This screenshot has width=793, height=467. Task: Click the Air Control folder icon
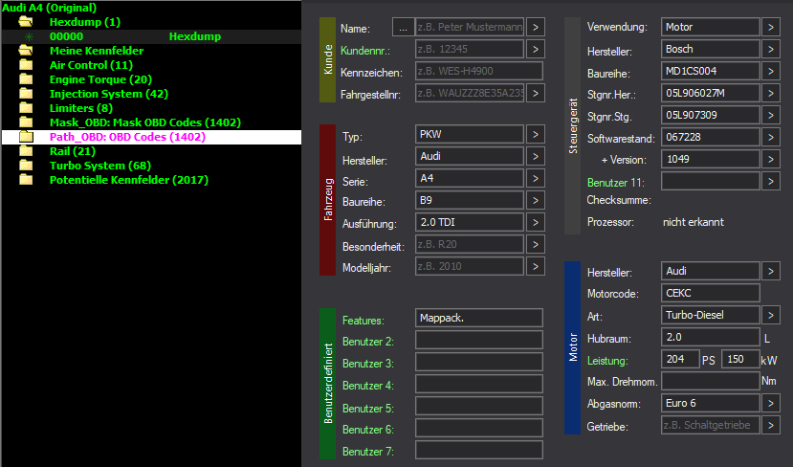[26, 65]
